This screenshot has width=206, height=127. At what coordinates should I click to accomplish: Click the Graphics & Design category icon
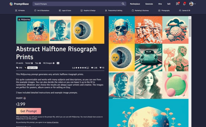[x=81, y=11]
